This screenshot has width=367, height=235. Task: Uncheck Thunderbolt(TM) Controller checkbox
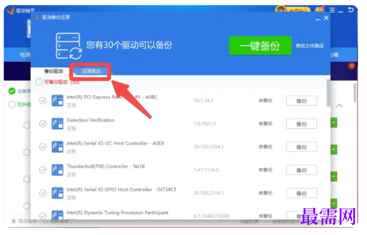pyautogui.click(x=43, y=170)
